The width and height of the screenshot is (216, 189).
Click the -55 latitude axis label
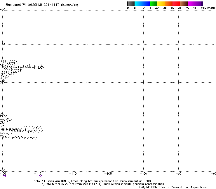point(3,123)
